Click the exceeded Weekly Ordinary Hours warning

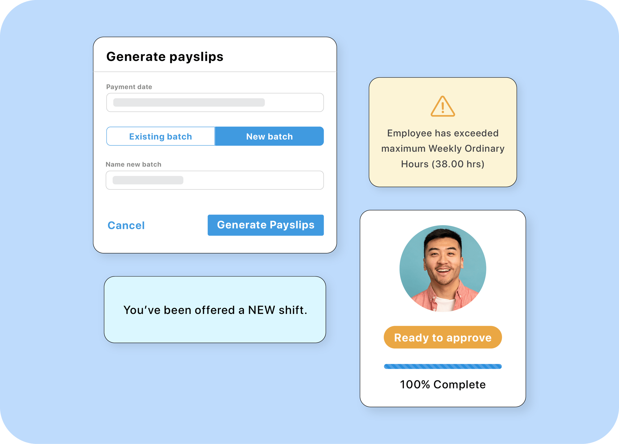click(x=443, y=132)
